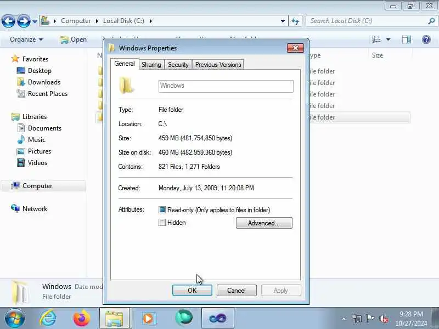
Task: Toggle the Read-only checkbox
Action: pos(162,210)
